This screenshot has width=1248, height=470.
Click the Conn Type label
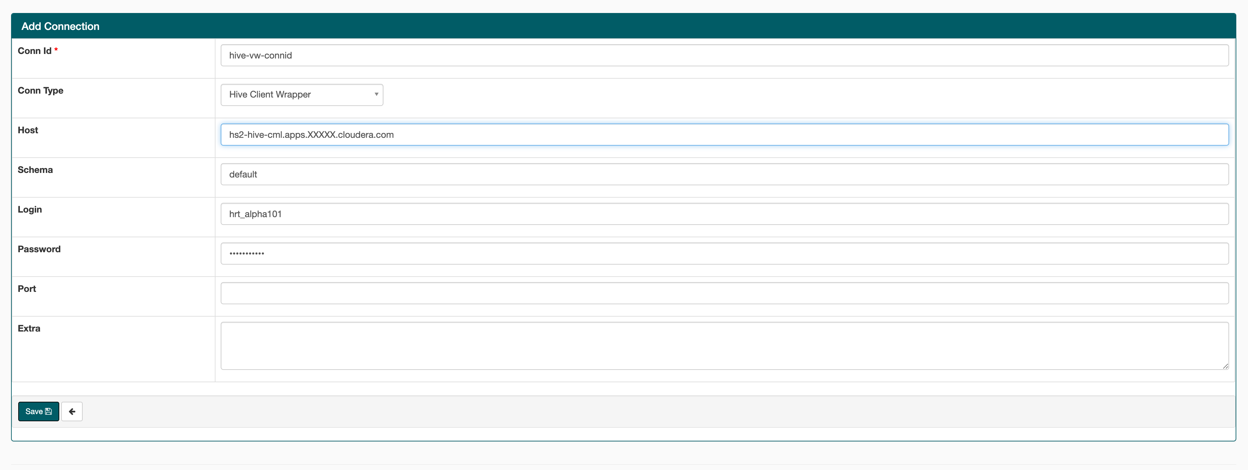tap(40, 90)
